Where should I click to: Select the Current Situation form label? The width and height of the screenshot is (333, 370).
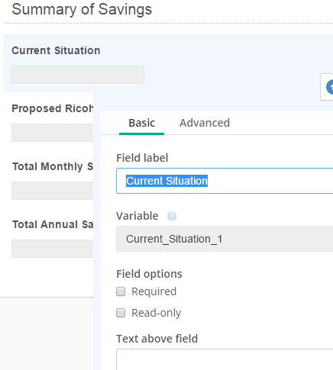pos(56,50)
